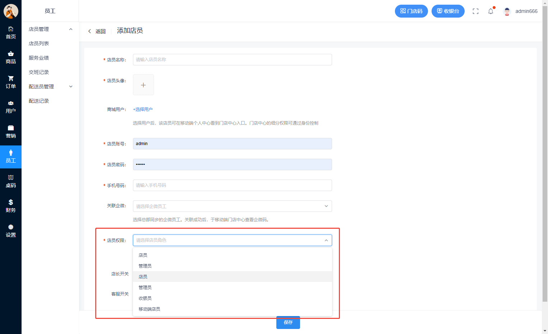The image size is (548, 334).
Task: Open 订单 shopping cart icon
Action: coord(11,79)
